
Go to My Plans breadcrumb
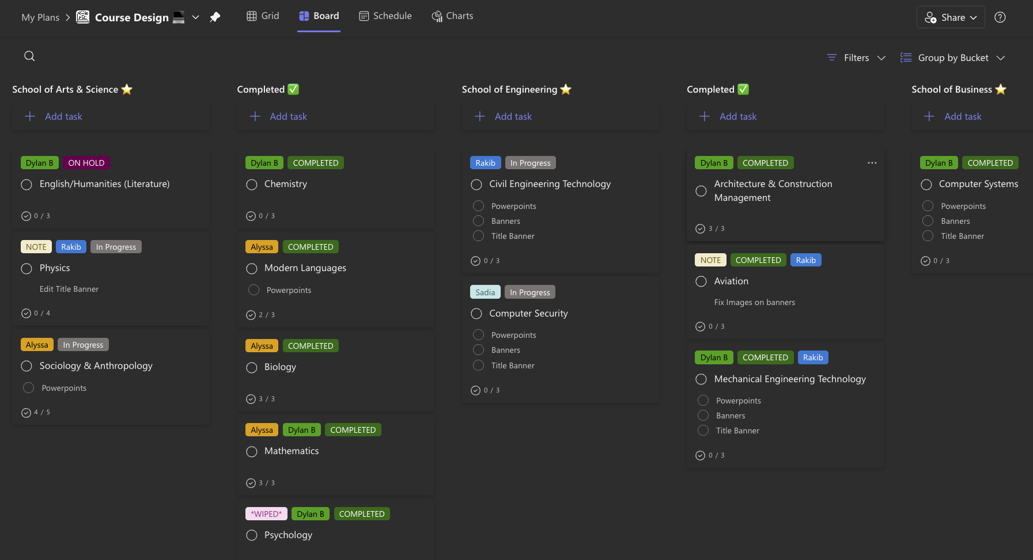click(x=40, y=17)
